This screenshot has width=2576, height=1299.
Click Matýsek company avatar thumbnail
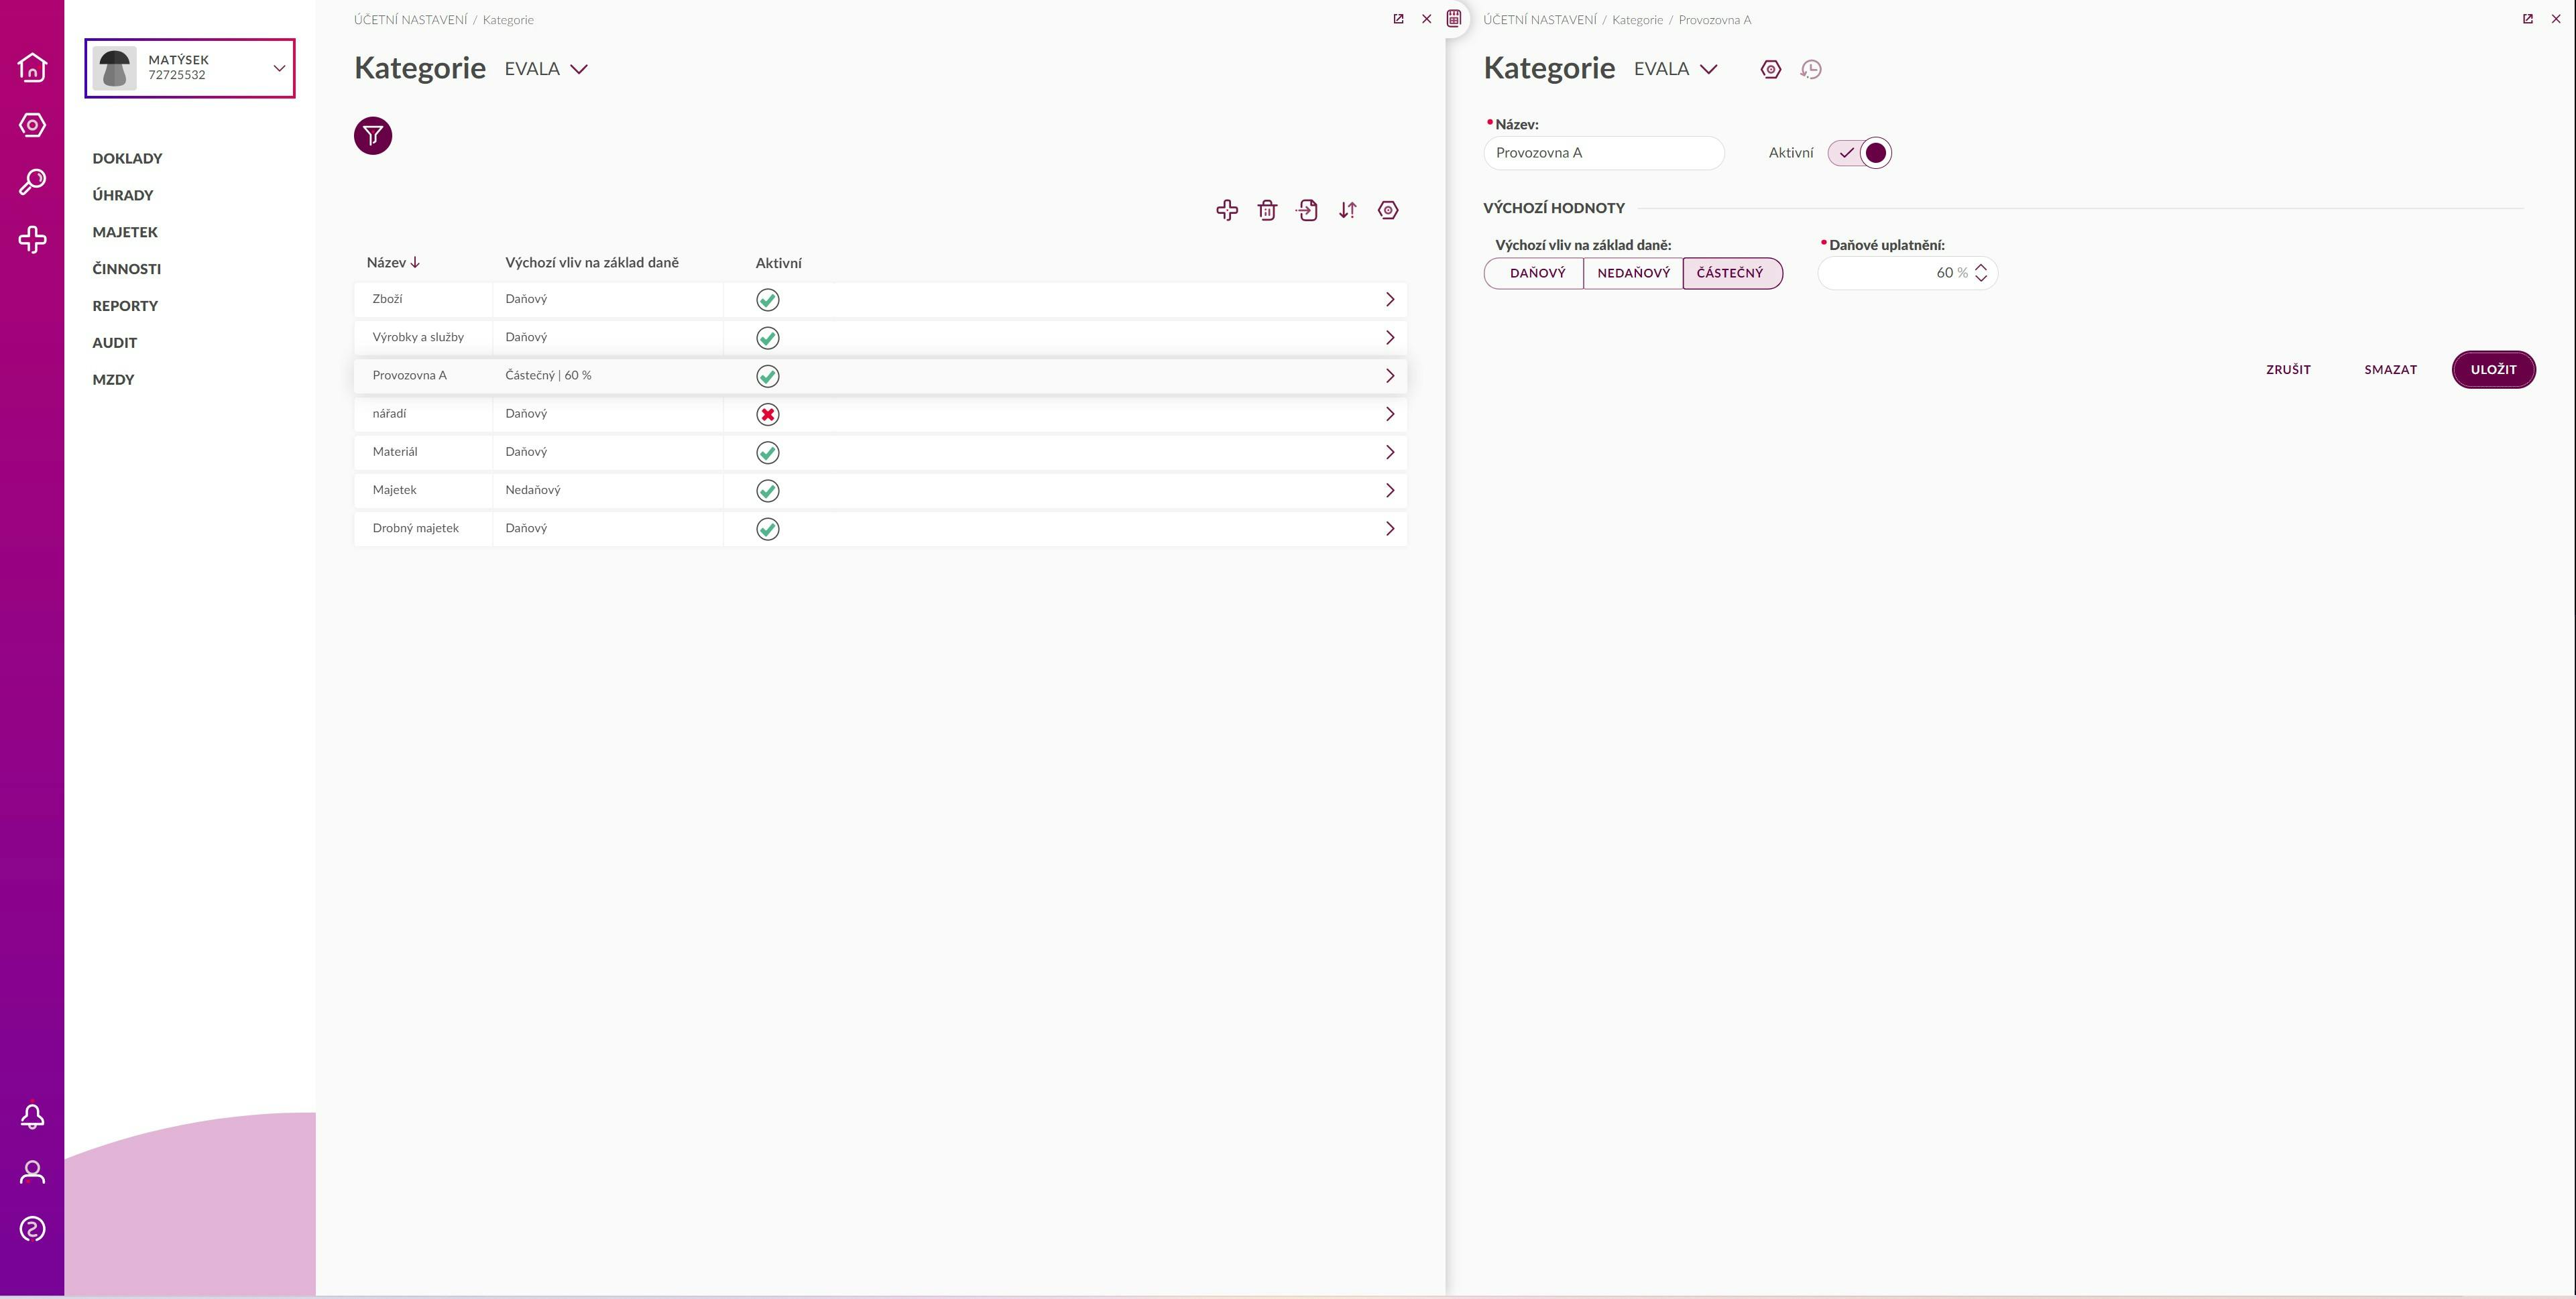[115, 68]
